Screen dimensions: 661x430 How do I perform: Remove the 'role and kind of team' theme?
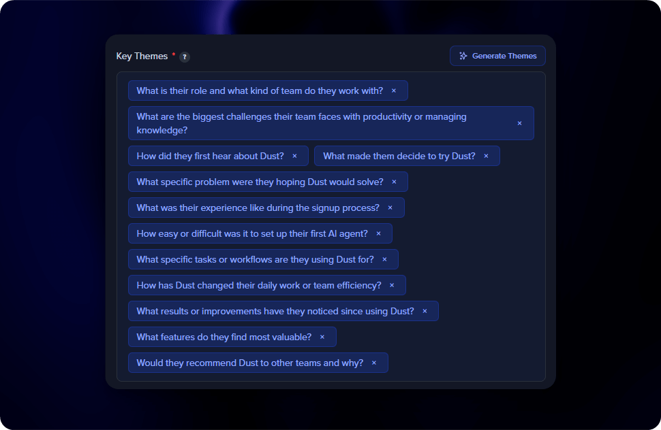[394, 90]
